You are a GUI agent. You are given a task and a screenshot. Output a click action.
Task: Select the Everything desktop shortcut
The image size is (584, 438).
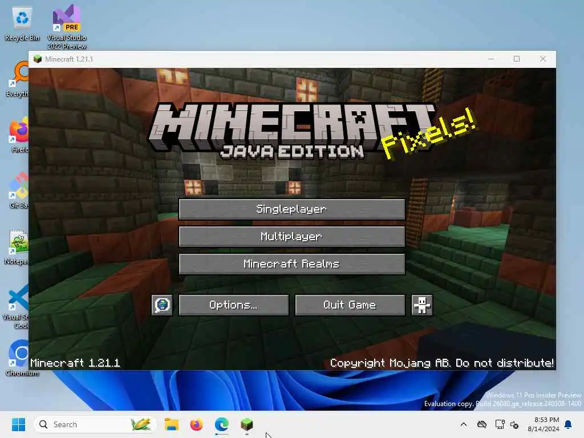[17, 79]
